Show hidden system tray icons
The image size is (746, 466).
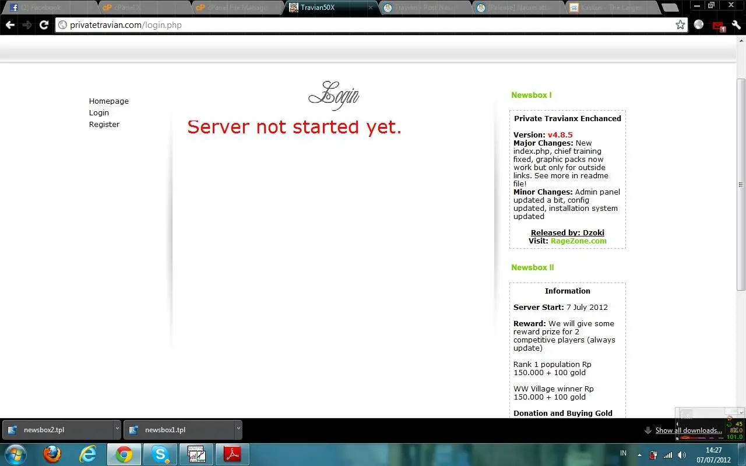[x=639, y=455]
